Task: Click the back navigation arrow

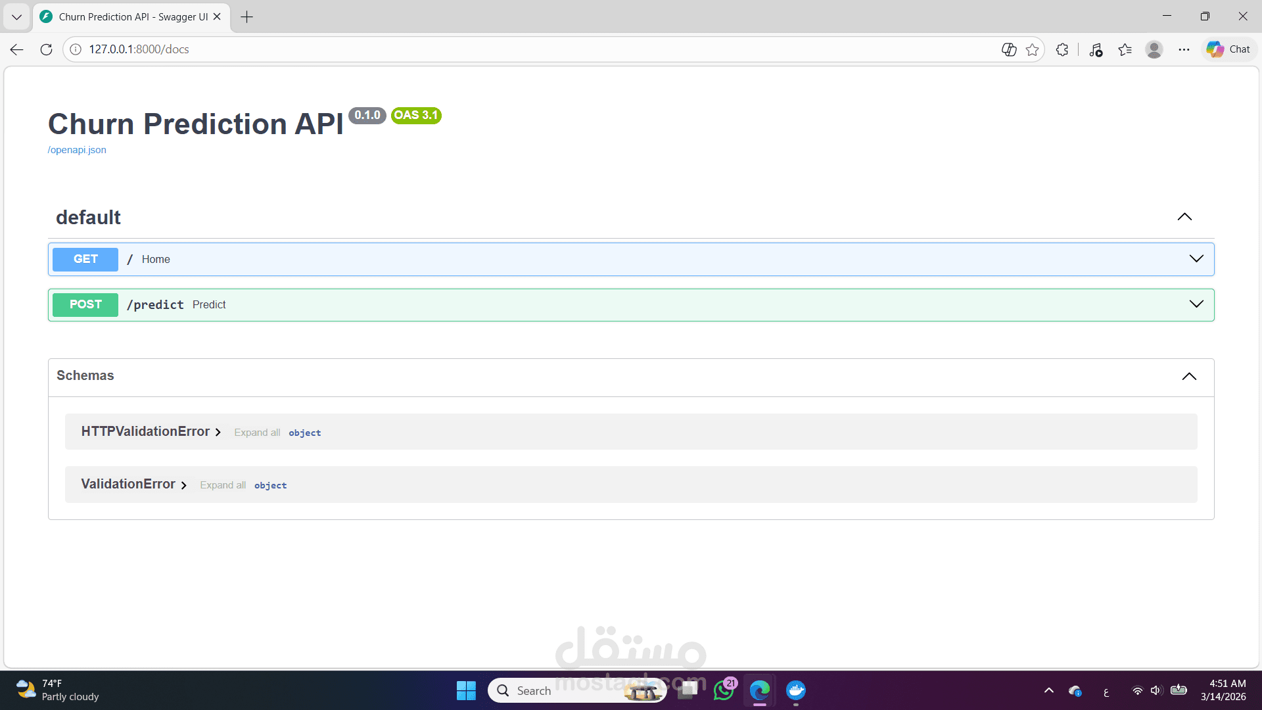Action: (x=17, y=49)
